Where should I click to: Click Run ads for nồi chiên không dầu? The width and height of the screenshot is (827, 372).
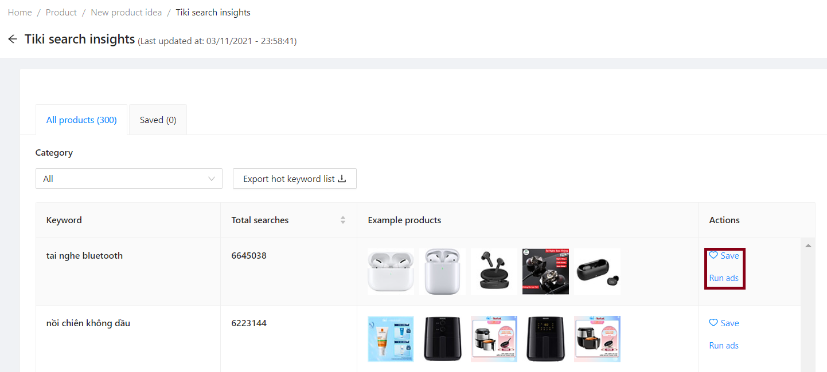[x=724, y=346]
